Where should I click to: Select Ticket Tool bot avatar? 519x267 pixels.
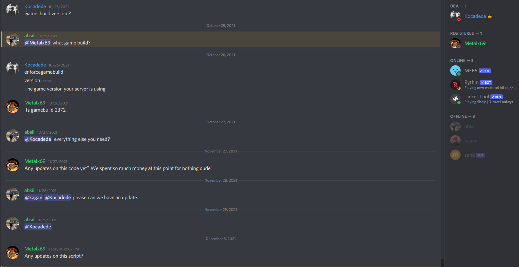[x=455, y=99]
